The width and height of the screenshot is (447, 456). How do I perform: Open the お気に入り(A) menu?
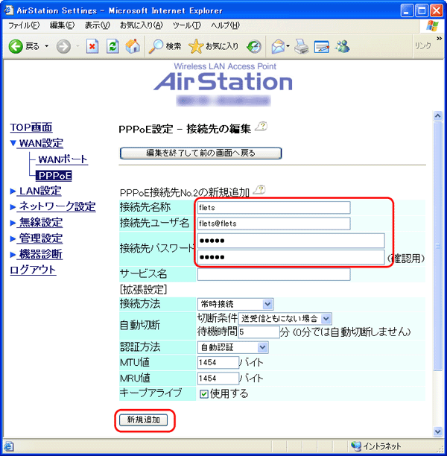coord(142,25)
